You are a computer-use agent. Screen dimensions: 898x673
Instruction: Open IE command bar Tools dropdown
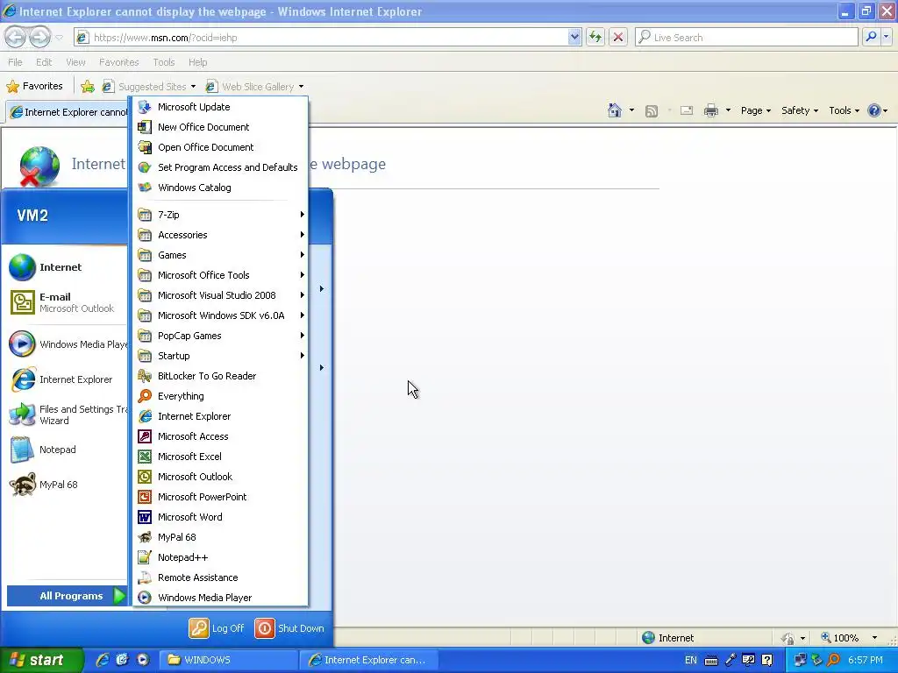pos(845,110)
